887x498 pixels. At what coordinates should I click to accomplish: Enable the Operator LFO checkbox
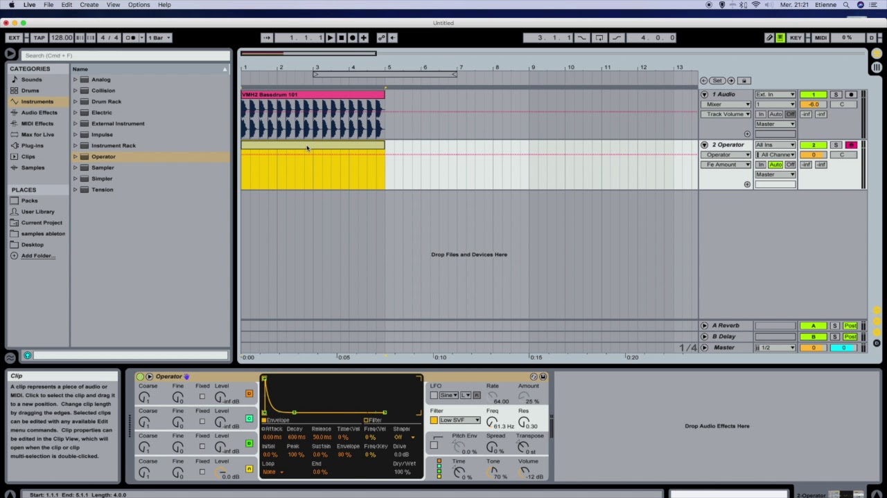434,396
